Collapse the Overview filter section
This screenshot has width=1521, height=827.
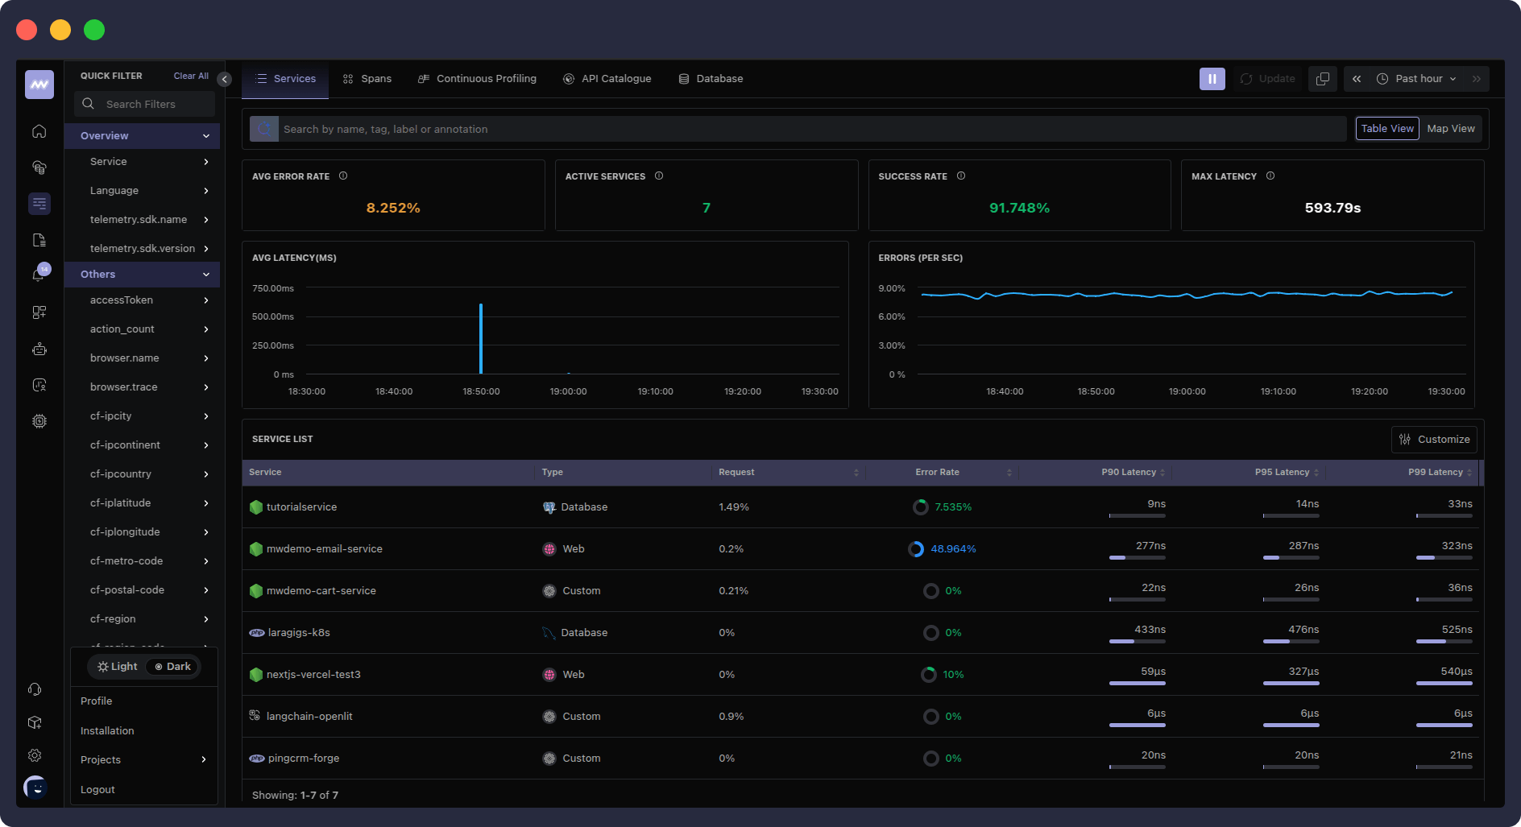click(206, 135)
